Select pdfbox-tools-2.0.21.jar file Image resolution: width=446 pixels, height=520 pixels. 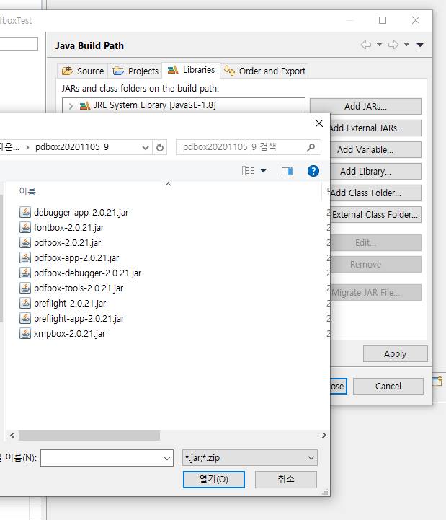point(79,288)
